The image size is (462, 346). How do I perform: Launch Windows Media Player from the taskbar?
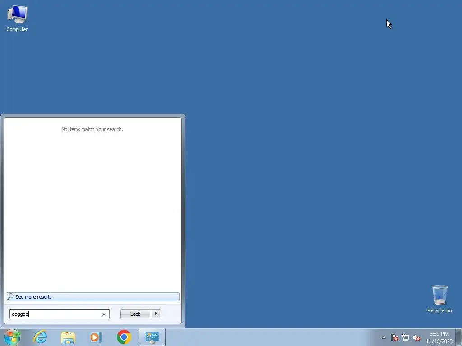coord(96,337)
